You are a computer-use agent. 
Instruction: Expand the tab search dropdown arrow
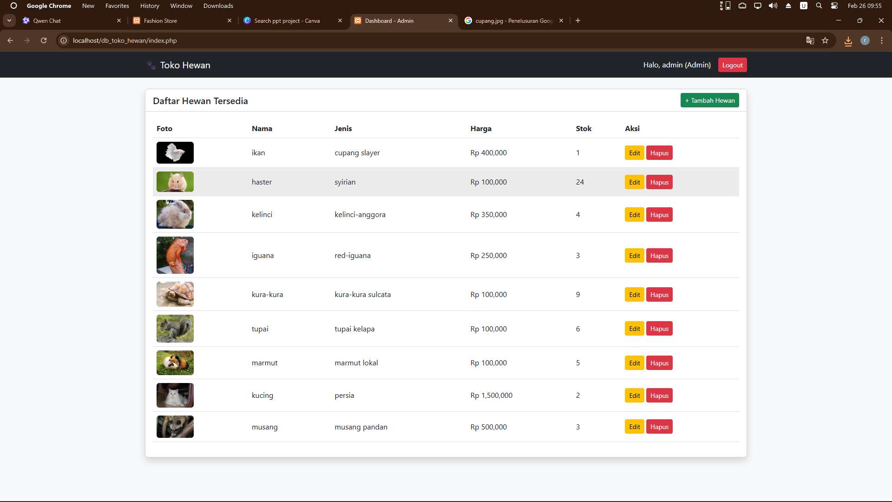click(x=9, y=20)
